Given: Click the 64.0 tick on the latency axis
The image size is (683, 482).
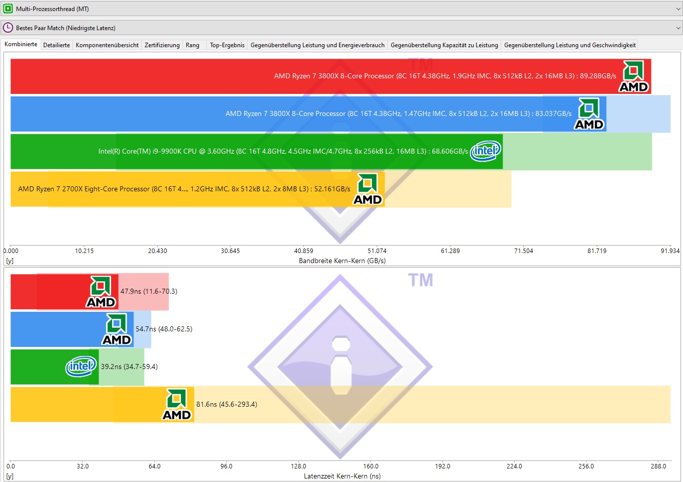Looking at the screenshot, I should [x=155, y=466].
